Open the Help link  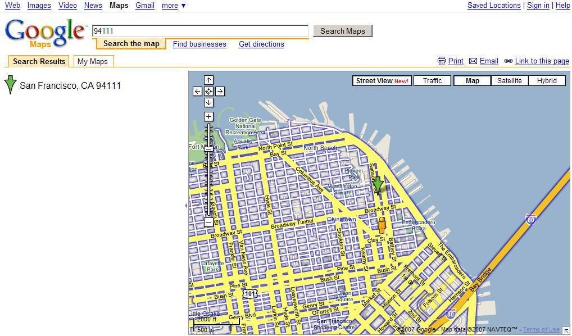pyautogui.click(x=562, y=6)
